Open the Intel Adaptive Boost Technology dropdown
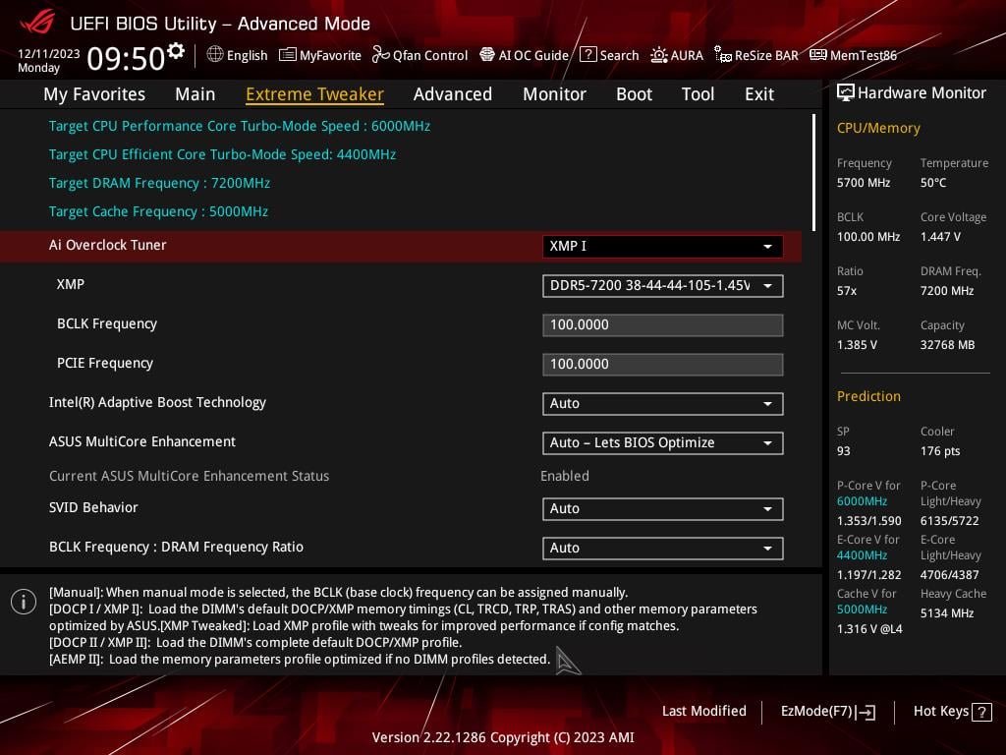 pyautogui.click(x=662, y=403)
